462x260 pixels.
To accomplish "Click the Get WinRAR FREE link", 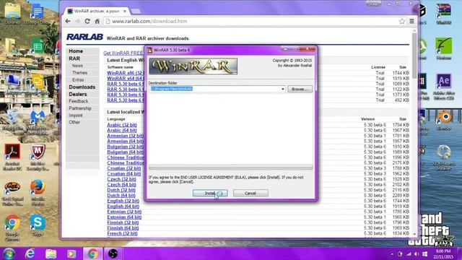I will tap(123, 53).
